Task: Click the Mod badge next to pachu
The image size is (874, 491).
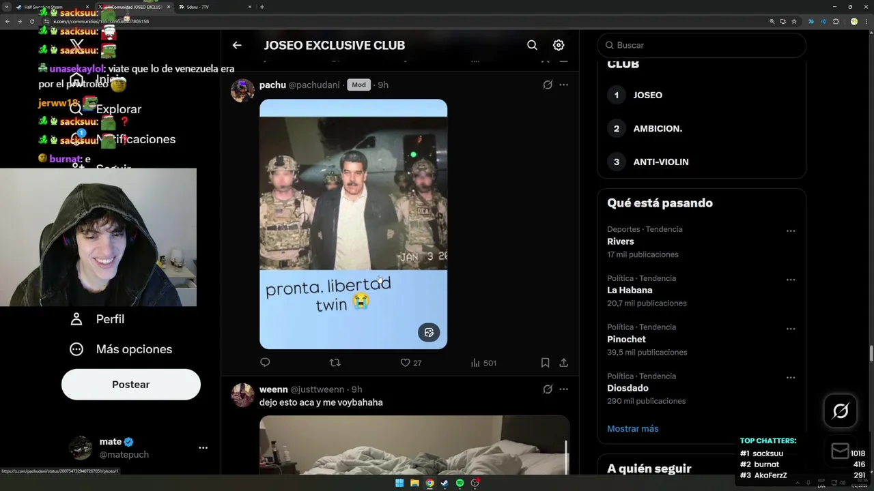Action: pyautogui.click(x=358, y=85)
